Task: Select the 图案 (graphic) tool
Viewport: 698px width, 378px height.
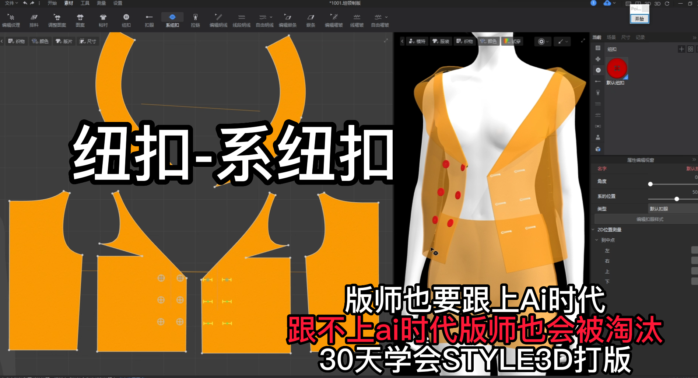Action: pyautogui.click(x=80, y=21)
